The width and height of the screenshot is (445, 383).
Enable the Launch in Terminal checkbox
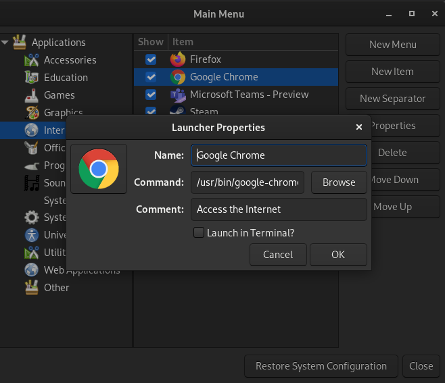pos(199,233)
